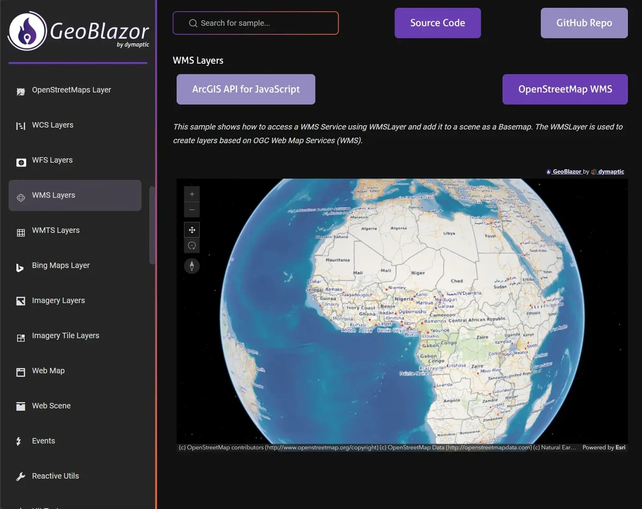This screenshot has height=509, width=642.
Task: Zoom in on the globe view
Action: coord(191,193)
